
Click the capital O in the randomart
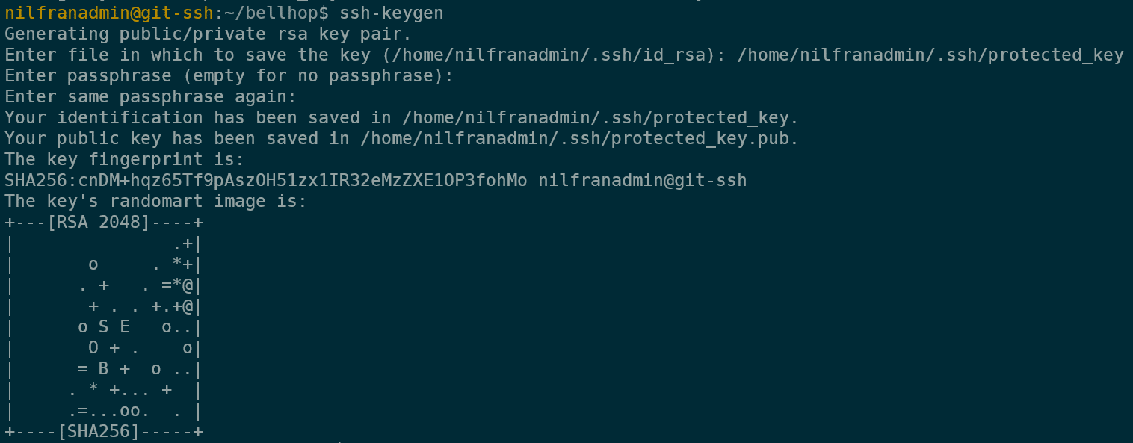click(93, 347)
